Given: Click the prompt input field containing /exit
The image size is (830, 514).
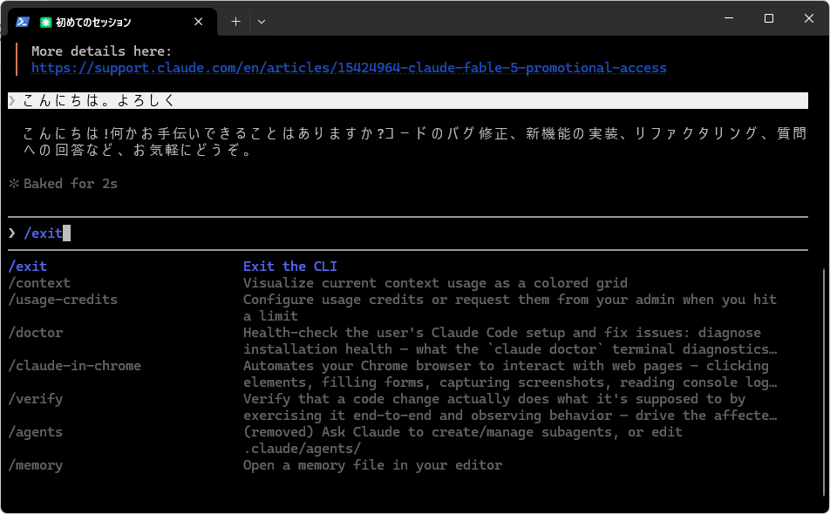Looking at the screenshot, I should coord(408,233).
